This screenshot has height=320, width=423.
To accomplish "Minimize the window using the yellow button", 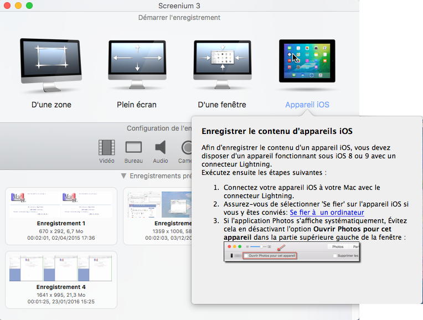I will point(18,6).
